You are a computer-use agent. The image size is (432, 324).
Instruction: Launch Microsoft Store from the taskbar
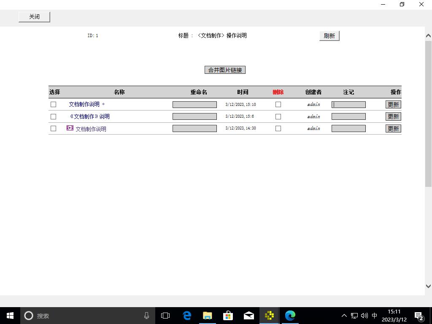pyautogui.click(x=228, y=316)
